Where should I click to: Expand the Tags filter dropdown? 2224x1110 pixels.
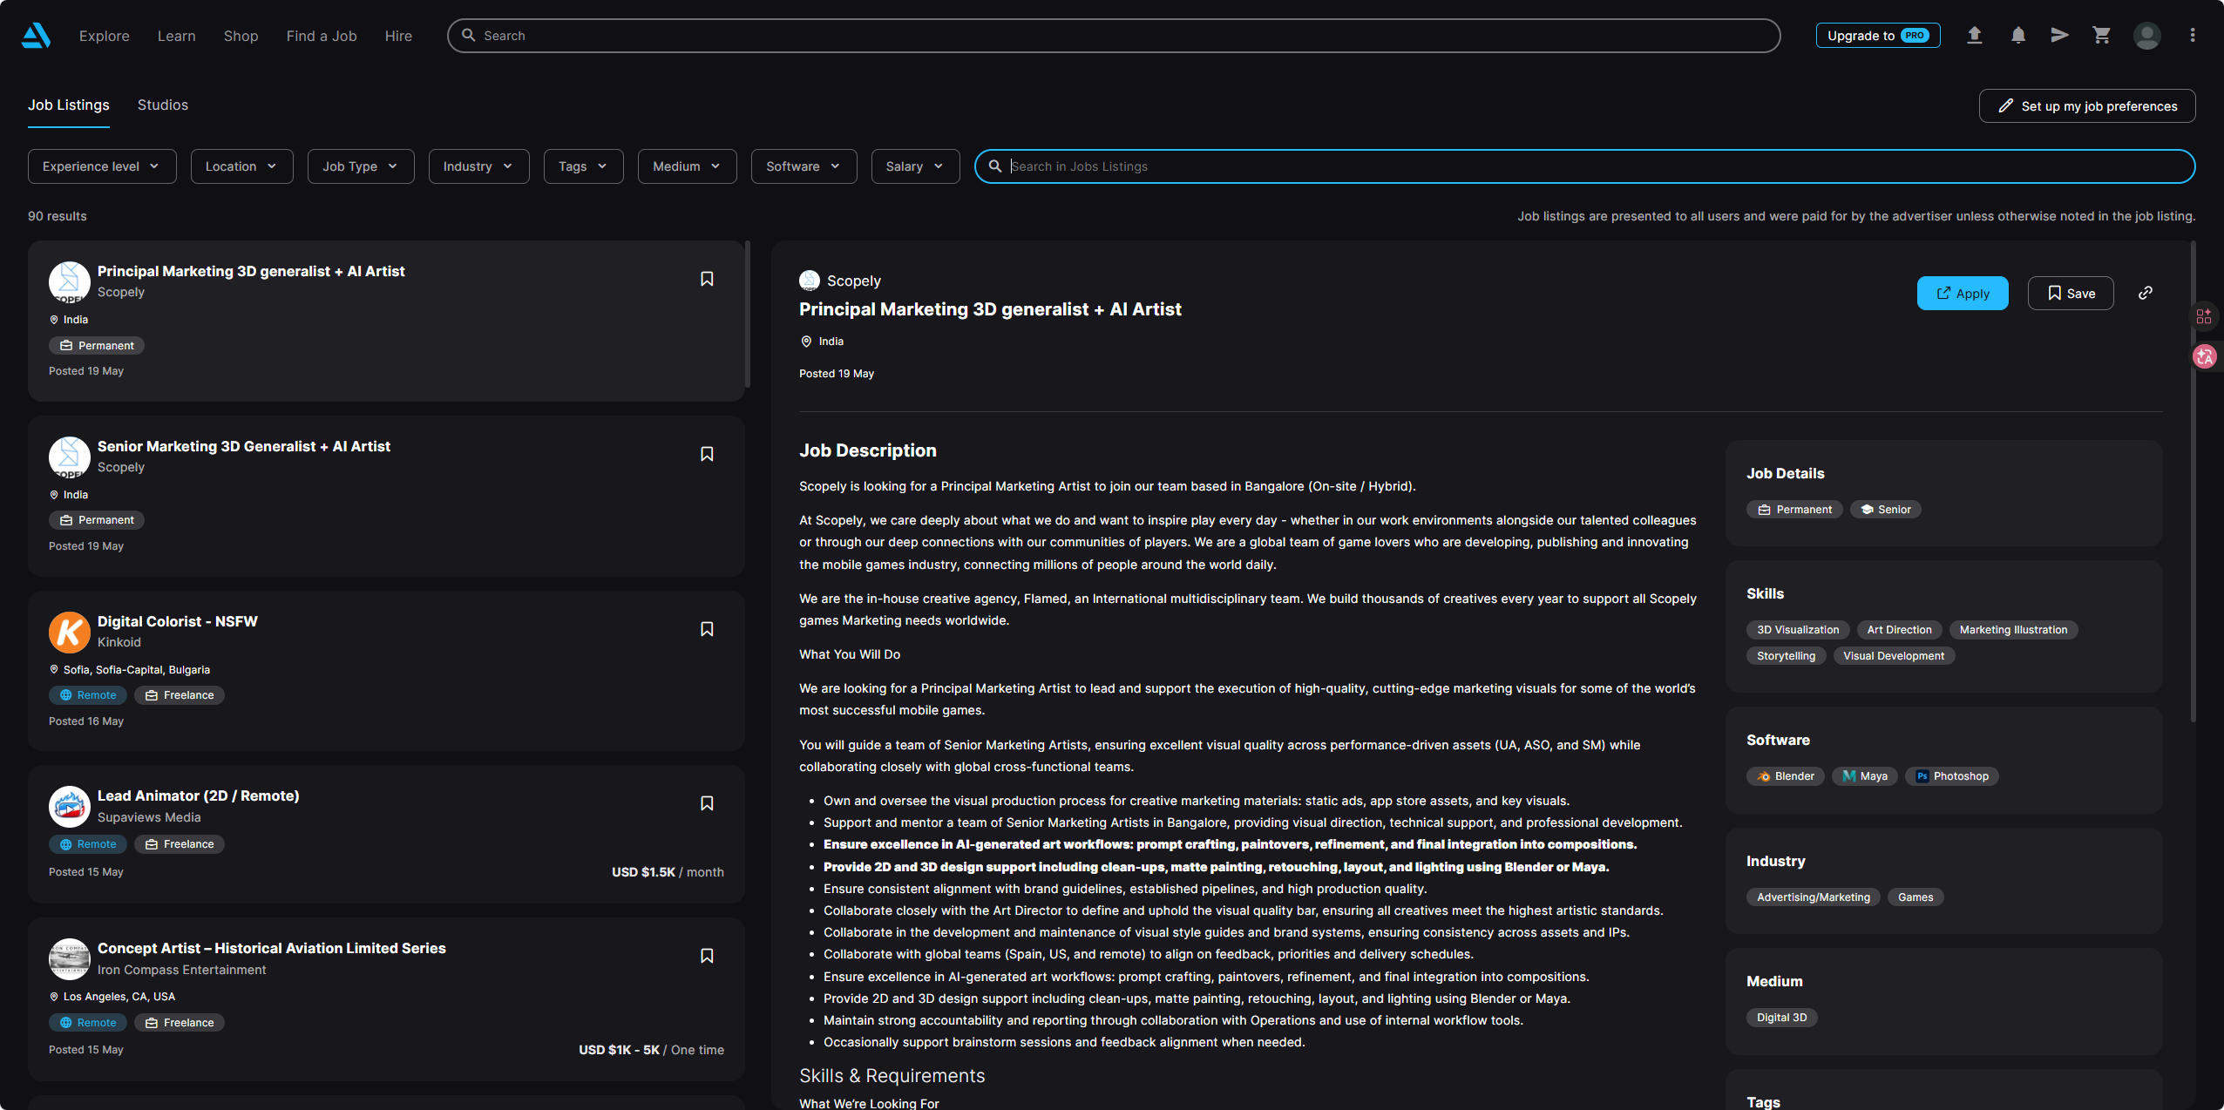584,166
